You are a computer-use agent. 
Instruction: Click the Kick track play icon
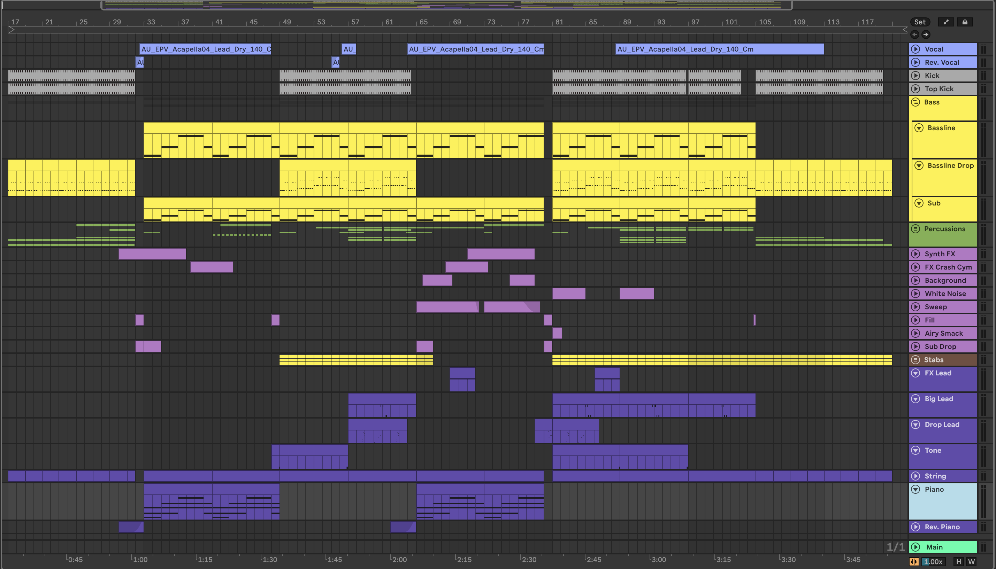915,76
